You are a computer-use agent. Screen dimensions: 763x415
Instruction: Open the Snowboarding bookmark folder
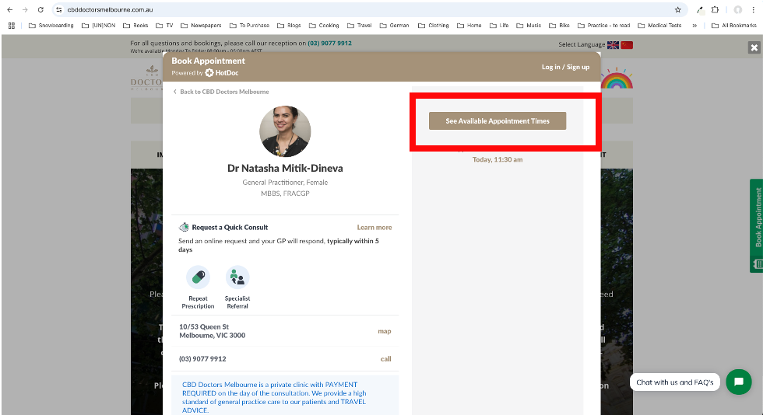pos(51,26)
